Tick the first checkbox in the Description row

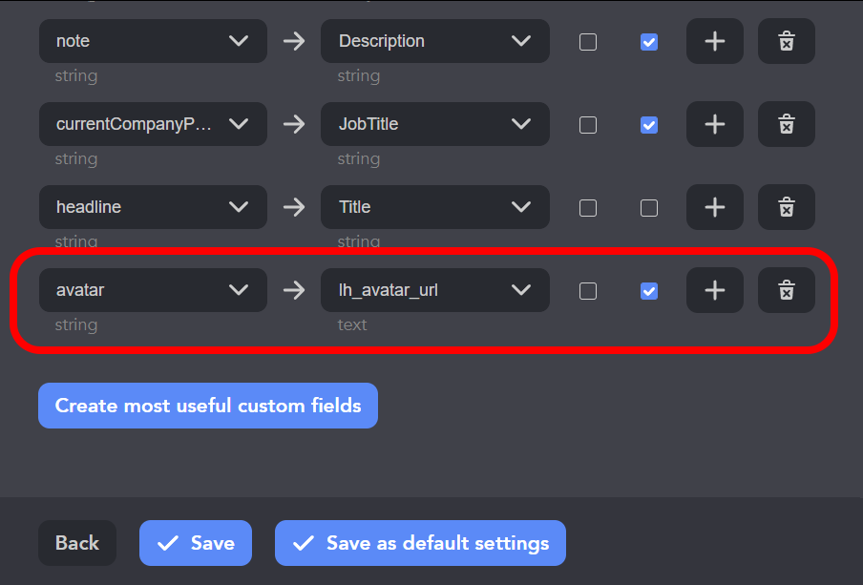coord(588,42)
